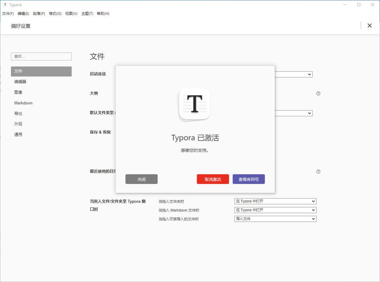Viewport: 380px width, 282px height.
Task: Go to the 外观 settings category
Action: [x=18, y=124]
